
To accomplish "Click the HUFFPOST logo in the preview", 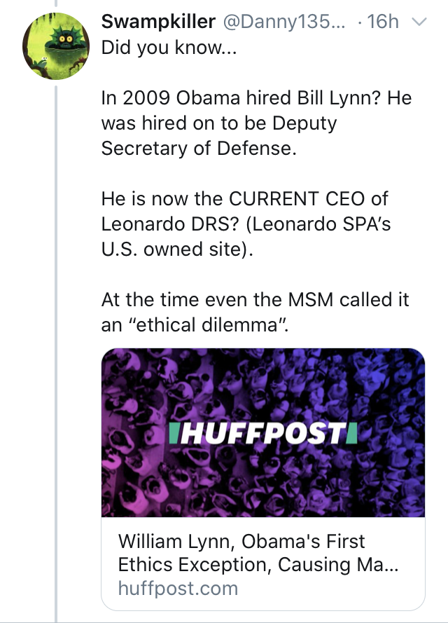I will click(x=263, y=433).
